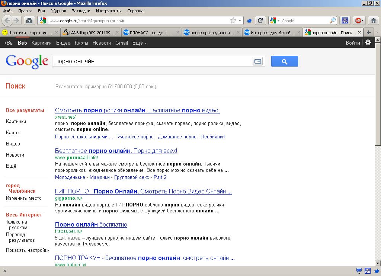The height and width of the screenshot is (276, 381).
Task: Open the Правка menu
Action: pos(25,11)
